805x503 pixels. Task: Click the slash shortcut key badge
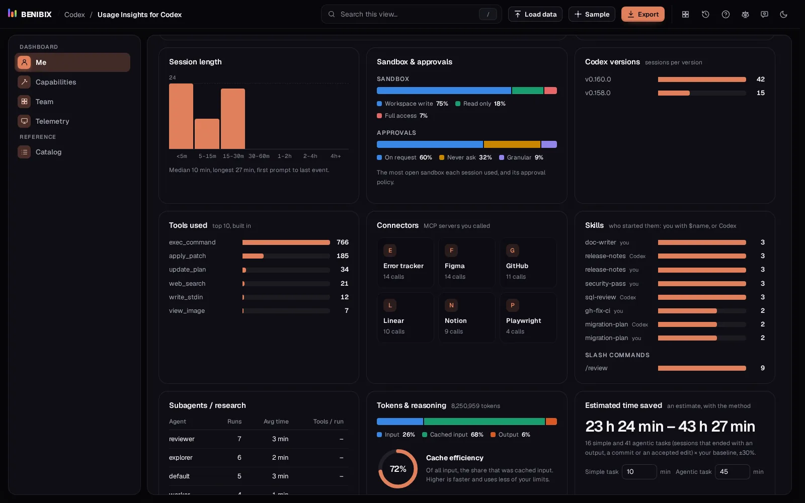[x=488, y=14]
